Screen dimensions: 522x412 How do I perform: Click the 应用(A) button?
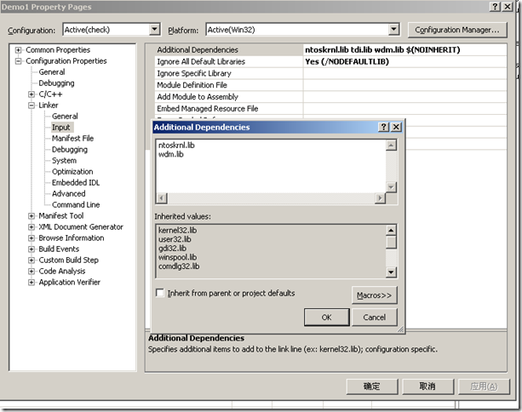pos(484,386)
